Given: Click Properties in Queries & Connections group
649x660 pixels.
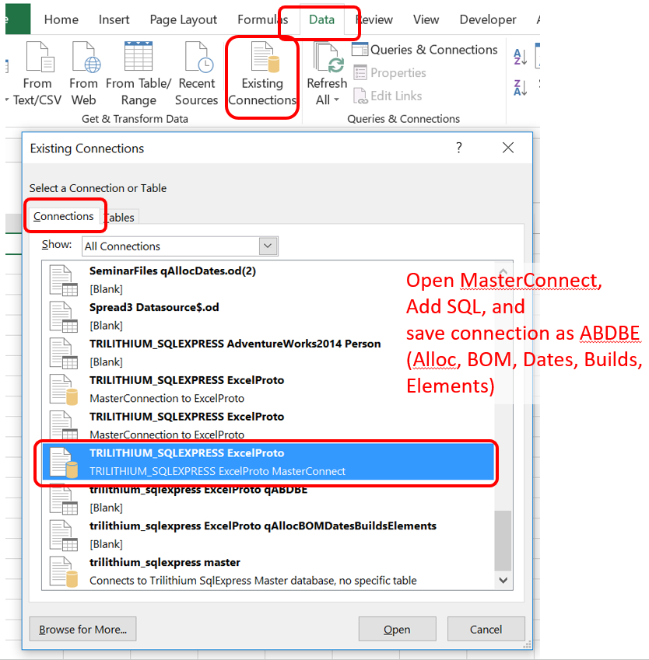Looking at the screenshot, I should tap(390, 73).
